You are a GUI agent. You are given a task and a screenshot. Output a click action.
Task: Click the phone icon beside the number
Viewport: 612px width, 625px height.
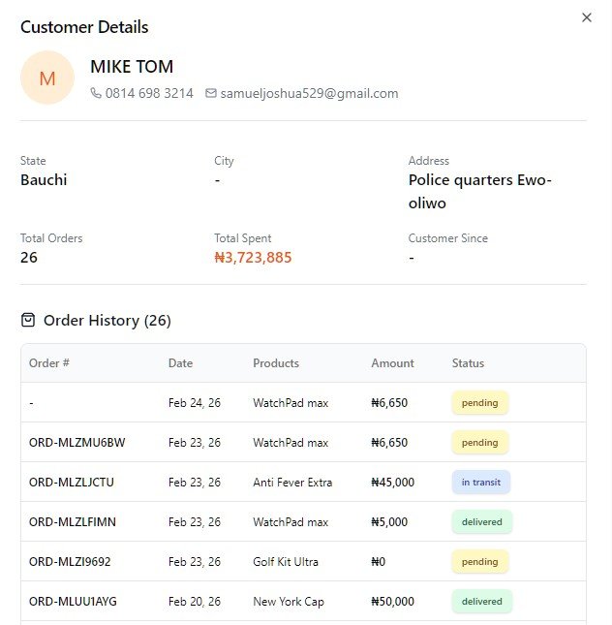pos(96,94)
